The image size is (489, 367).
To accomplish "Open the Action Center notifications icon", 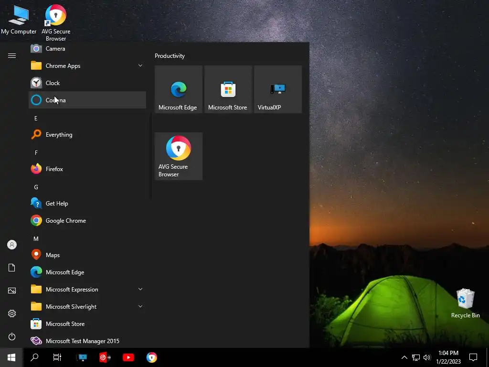I will (x=473, y=357).
